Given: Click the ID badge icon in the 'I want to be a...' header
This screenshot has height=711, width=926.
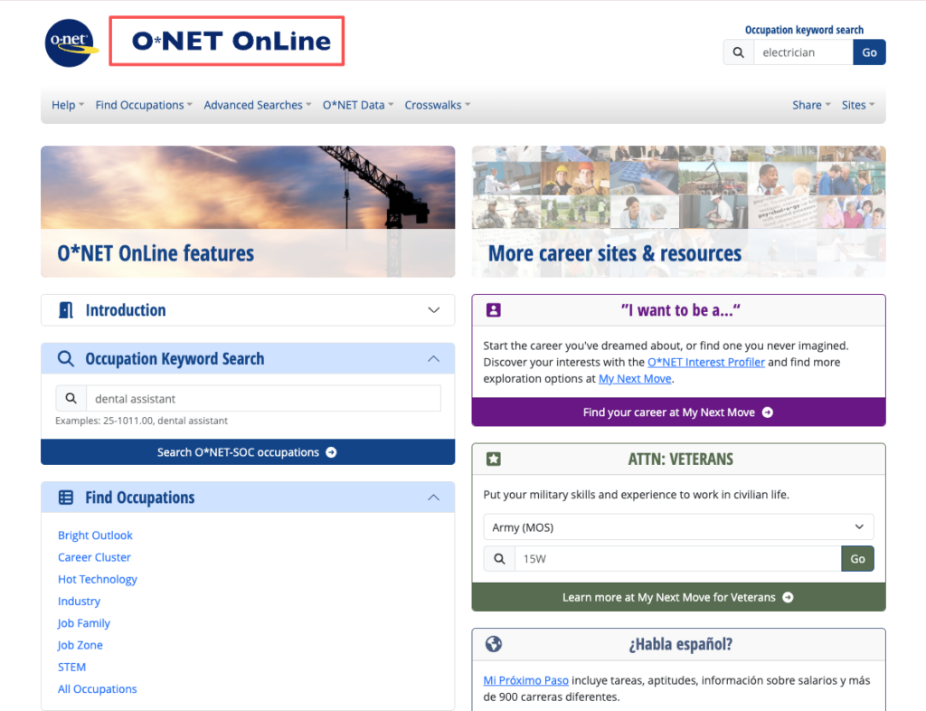Looking at the screenshot, I should [x=493, y=309].
